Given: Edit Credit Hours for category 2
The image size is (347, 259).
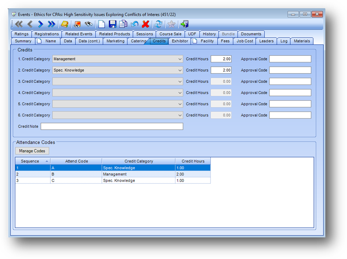Looking at the screenshot, I should (221, 70).
